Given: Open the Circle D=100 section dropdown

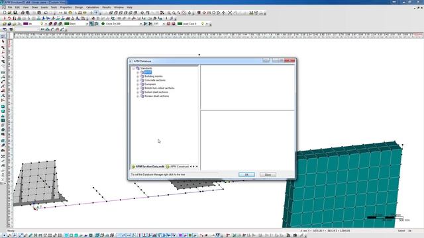Looking at the screenshot, I should tap(140, 24).
